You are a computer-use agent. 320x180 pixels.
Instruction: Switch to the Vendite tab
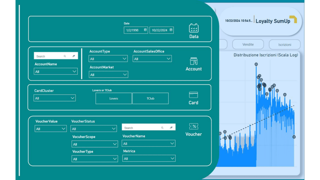pyautogui.click(x=248, y=44)
